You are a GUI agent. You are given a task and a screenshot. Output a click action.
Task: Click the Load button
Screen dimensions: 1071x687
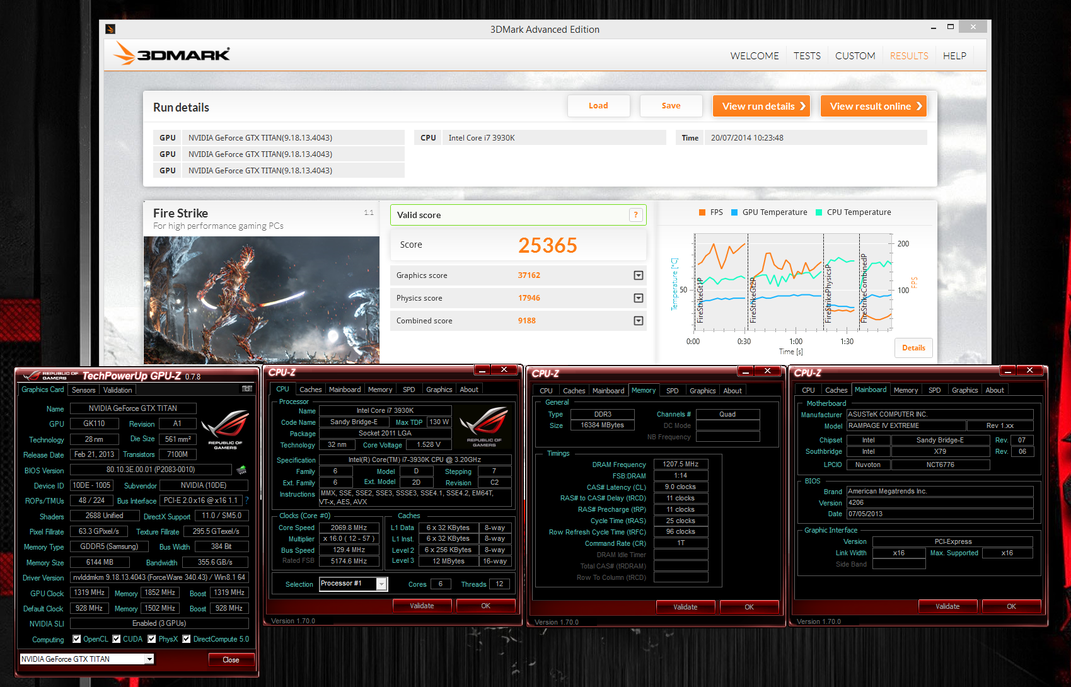coord(599,106)
